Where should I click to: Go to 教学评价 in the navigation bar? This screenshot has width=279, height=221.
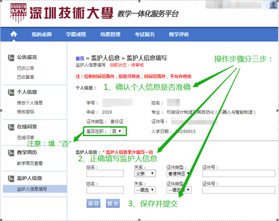179,34
